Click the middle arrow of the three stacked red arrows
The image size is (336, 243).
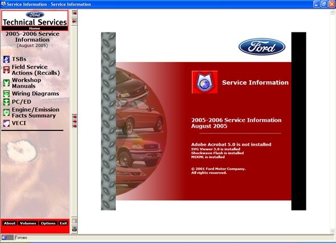coord(74,121)
